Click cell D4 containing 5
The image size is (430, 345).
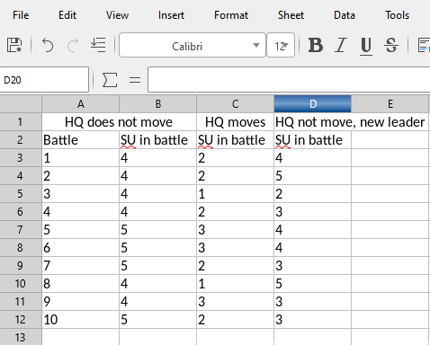pyautogui.click(x=312, y=176)
